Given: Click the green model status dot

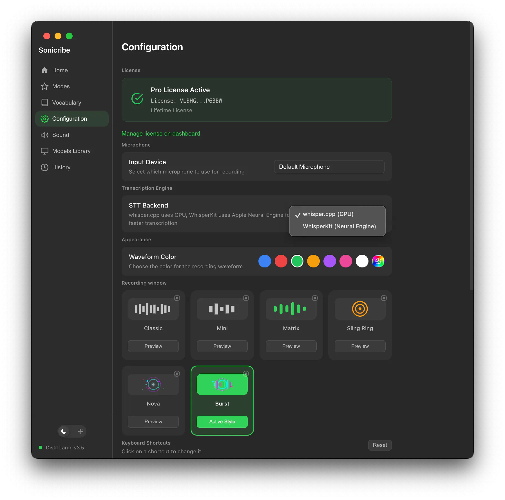Looking at the screenshot, I should coord(41,448).
